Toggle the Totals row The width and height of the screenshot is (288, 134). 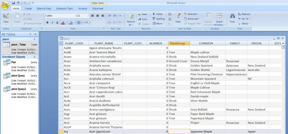click(x=158, y=14)
